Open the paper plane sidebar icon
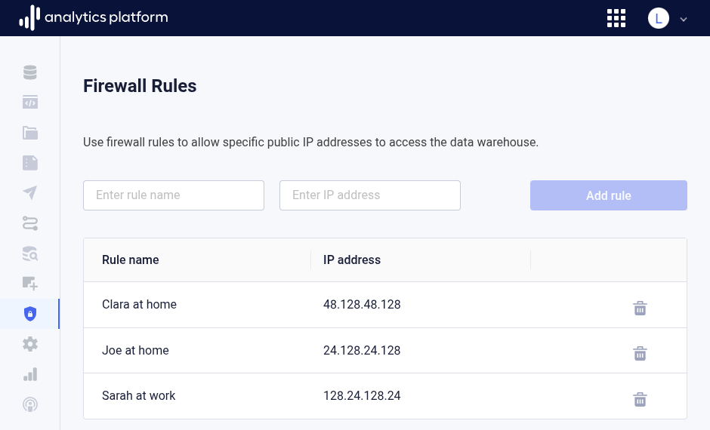 coord(30,192)
